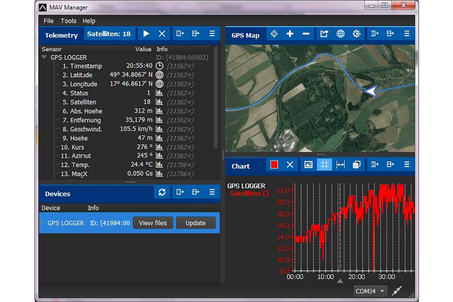453x302 pixels.
Task: Zoom in on the GPS map
Action: (x=290, y=34)
